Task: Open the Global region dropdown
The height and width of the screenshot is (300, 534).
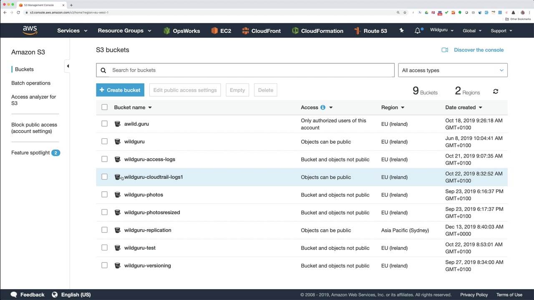Action: 472,31
